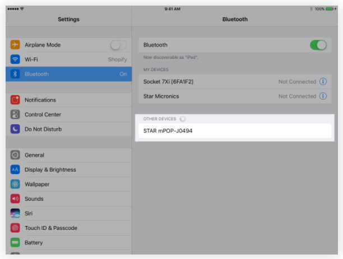Tap the Siri icon

(15, 213)
